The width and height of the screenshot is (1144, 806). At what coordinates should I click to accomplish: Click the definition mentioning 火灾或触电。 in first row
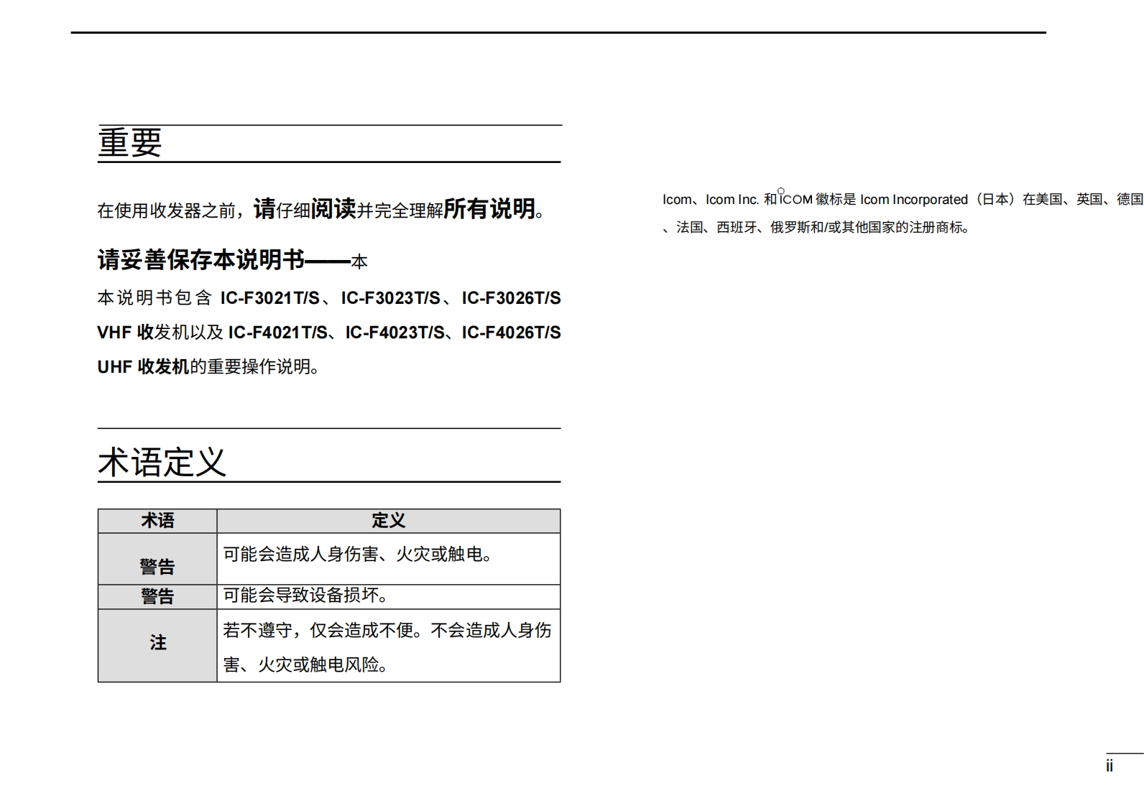tap(359, 555)
